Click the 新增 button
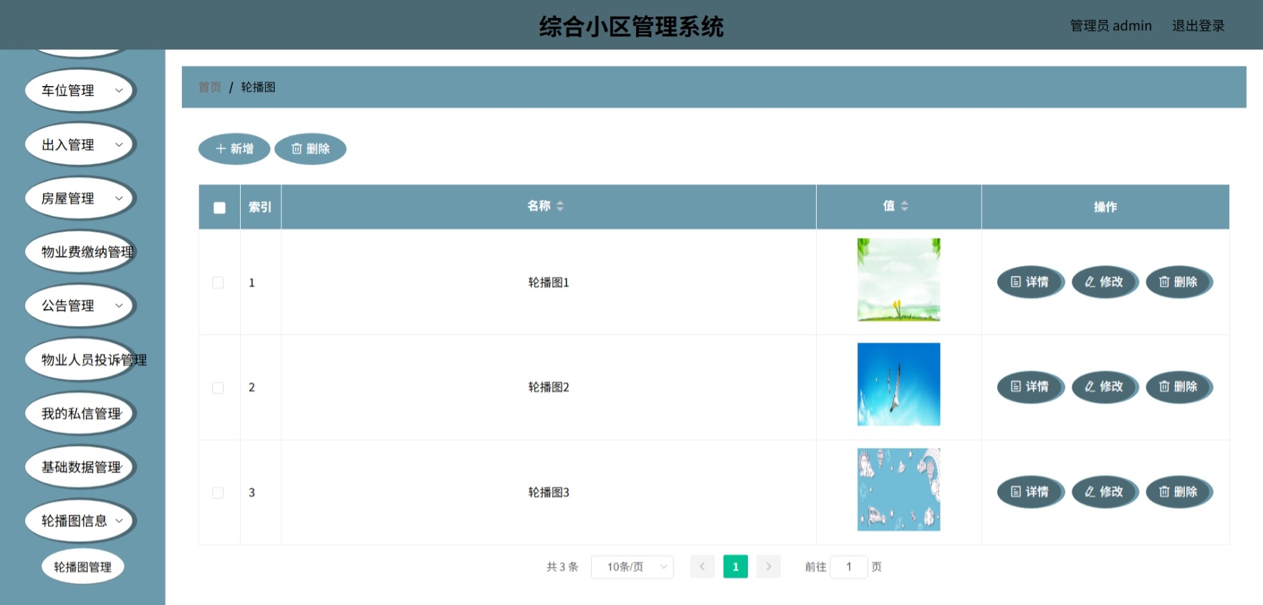The height and width of the screenshot is (605, 1263). pos(234,149)
